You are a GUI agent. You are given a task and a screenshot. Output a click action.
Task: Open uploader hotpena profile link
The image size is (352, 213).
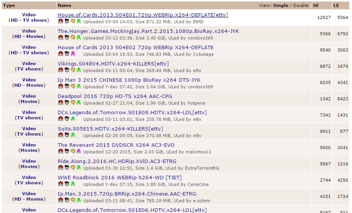coord(196,103)
